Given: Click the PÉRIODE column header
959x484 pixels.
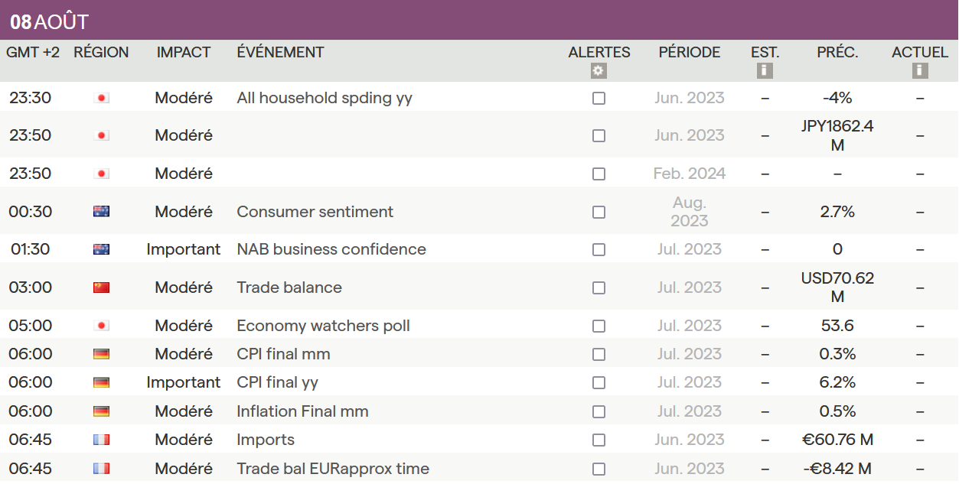Looking at the screenshot, I should tap(689, 53).
